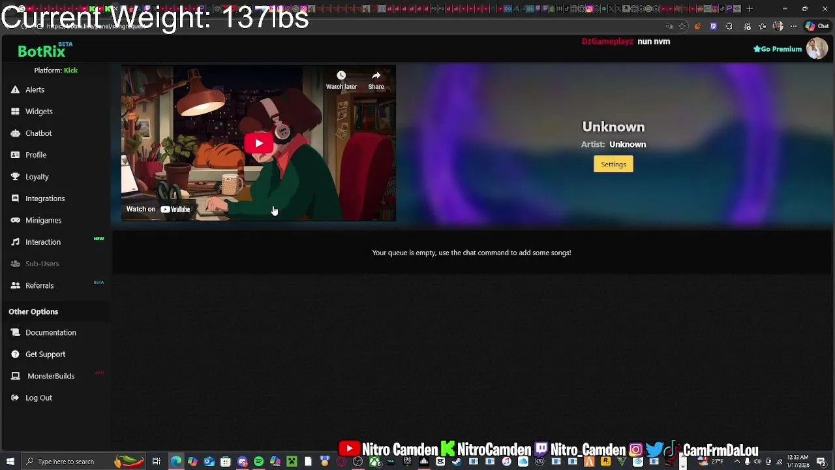Viewport: 835px width, 470px height.
Task: Open Outlook from the taskbar
Action: tap(209, 462)
